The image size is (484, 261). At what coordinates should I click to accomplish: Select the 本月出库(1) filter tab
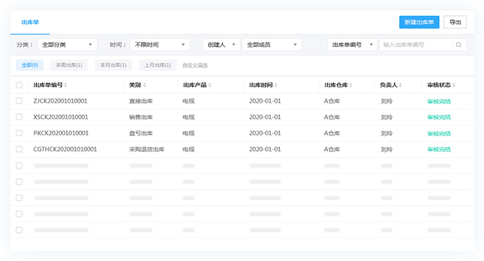(113, 65)
